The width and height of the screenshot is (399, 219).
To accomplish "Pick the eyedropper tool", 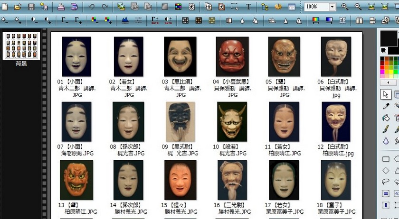I will [x=386, y=106].
